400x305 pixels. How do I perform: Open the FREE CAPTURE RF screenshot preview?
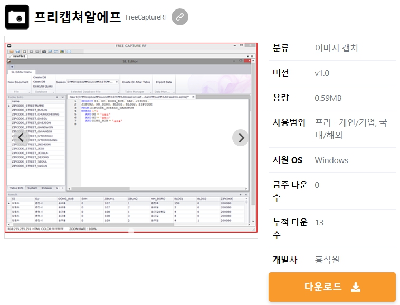tap(131, 137)
